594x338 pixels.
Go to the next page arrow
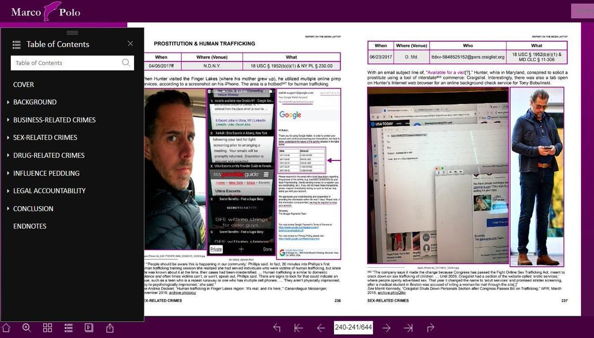tap(387, 328)
